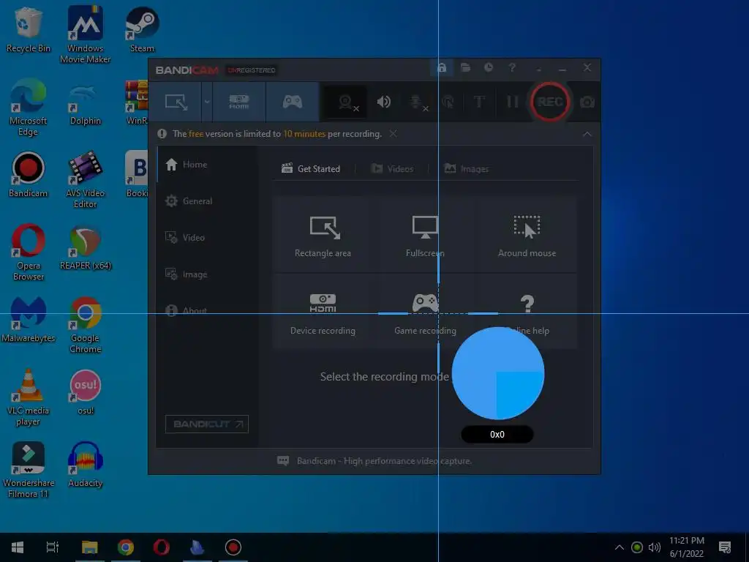The image size is (749, 562).
Task: Click the lock icon in Bandicam title bar
Action: pos(441,68)
